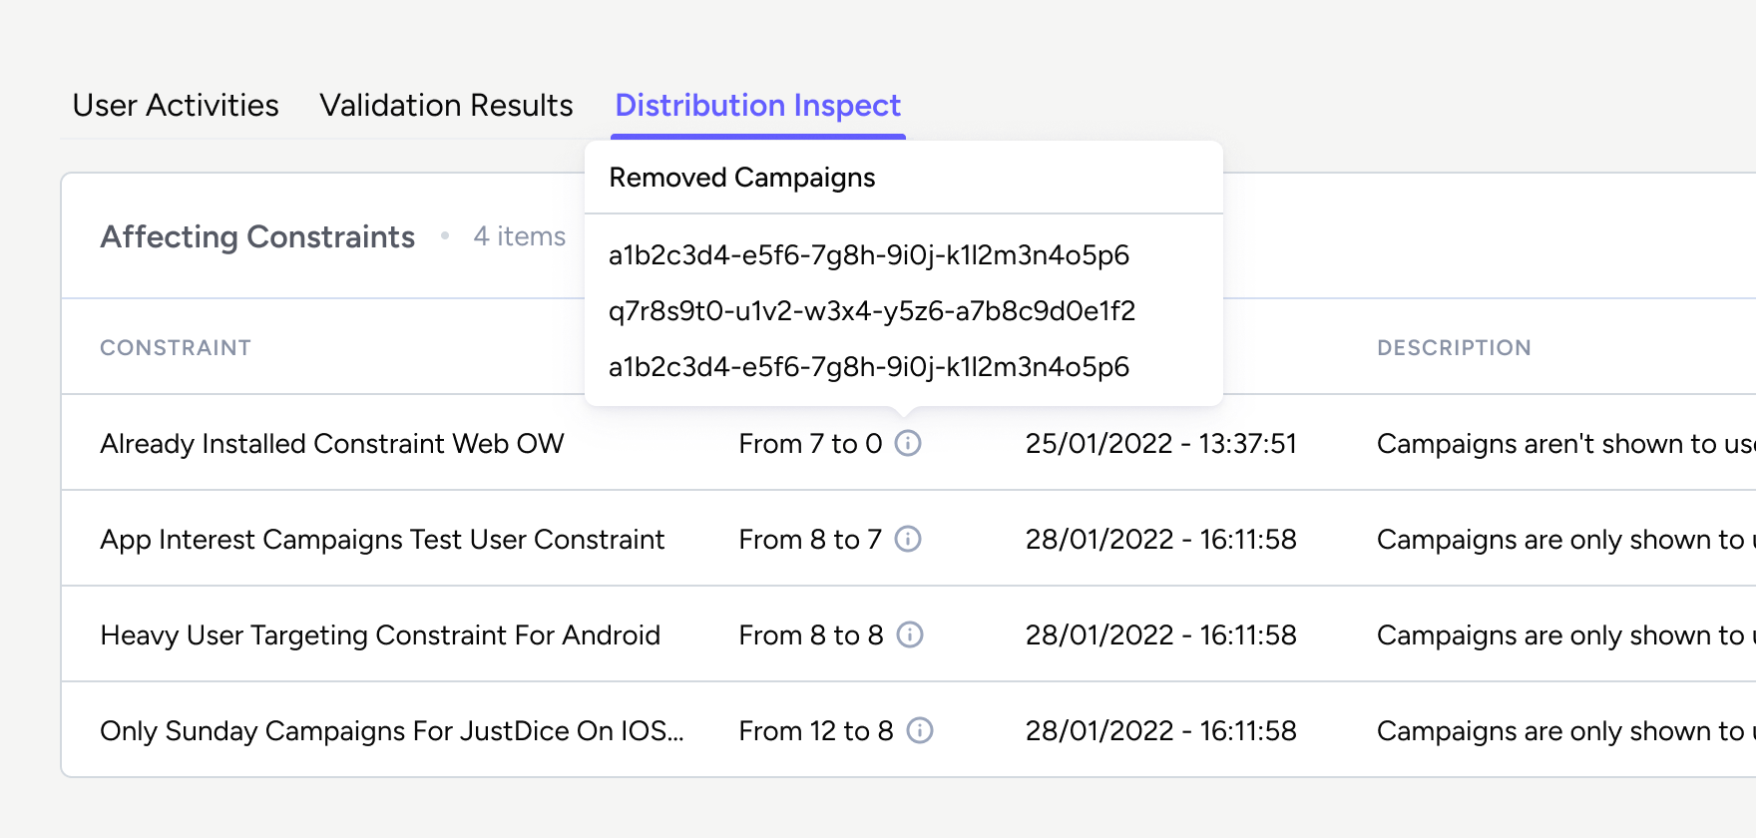The height and width of the screenshot is (838, 1756).
Task: Click the 'From 7 to 0' value
Action: (x=810, y=443)
